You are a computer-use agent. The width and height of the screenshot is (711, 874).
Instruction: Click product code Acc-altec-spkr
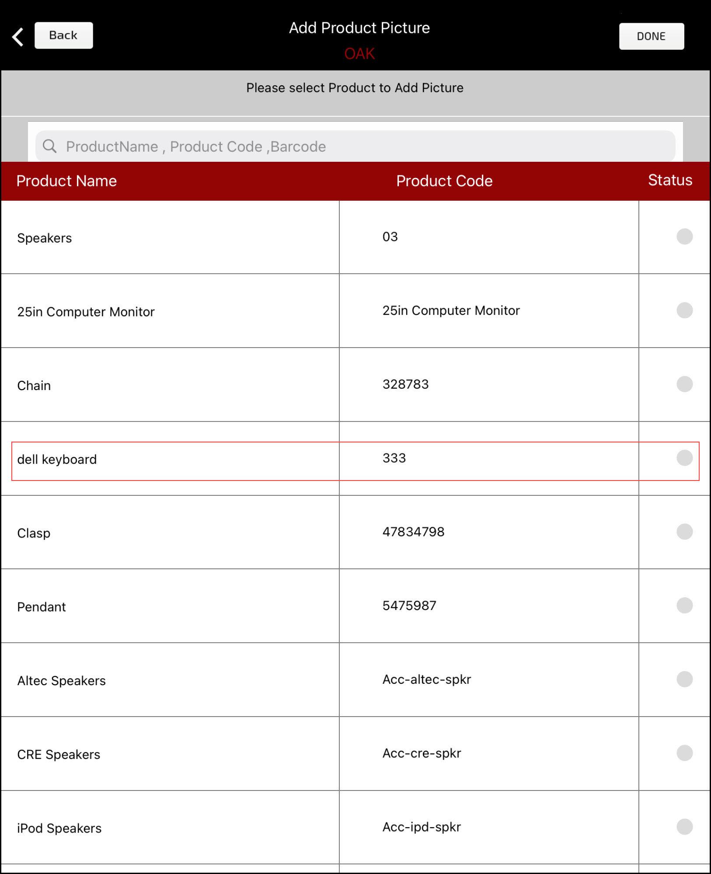pos(427,679)
